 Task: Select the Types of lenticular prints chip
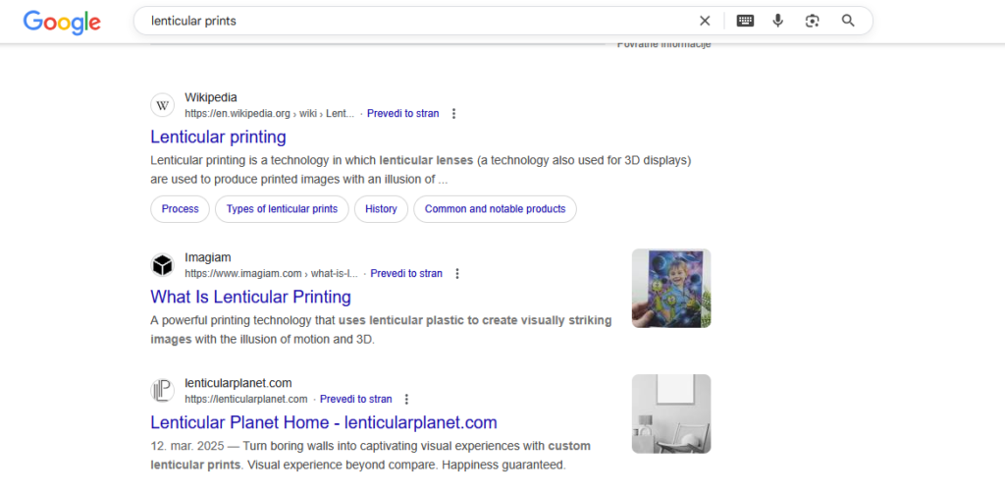tap(282, 209)
